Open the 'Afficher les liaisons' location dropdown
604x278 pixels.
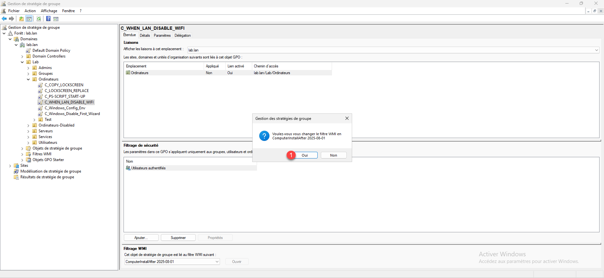click(596, 50)
